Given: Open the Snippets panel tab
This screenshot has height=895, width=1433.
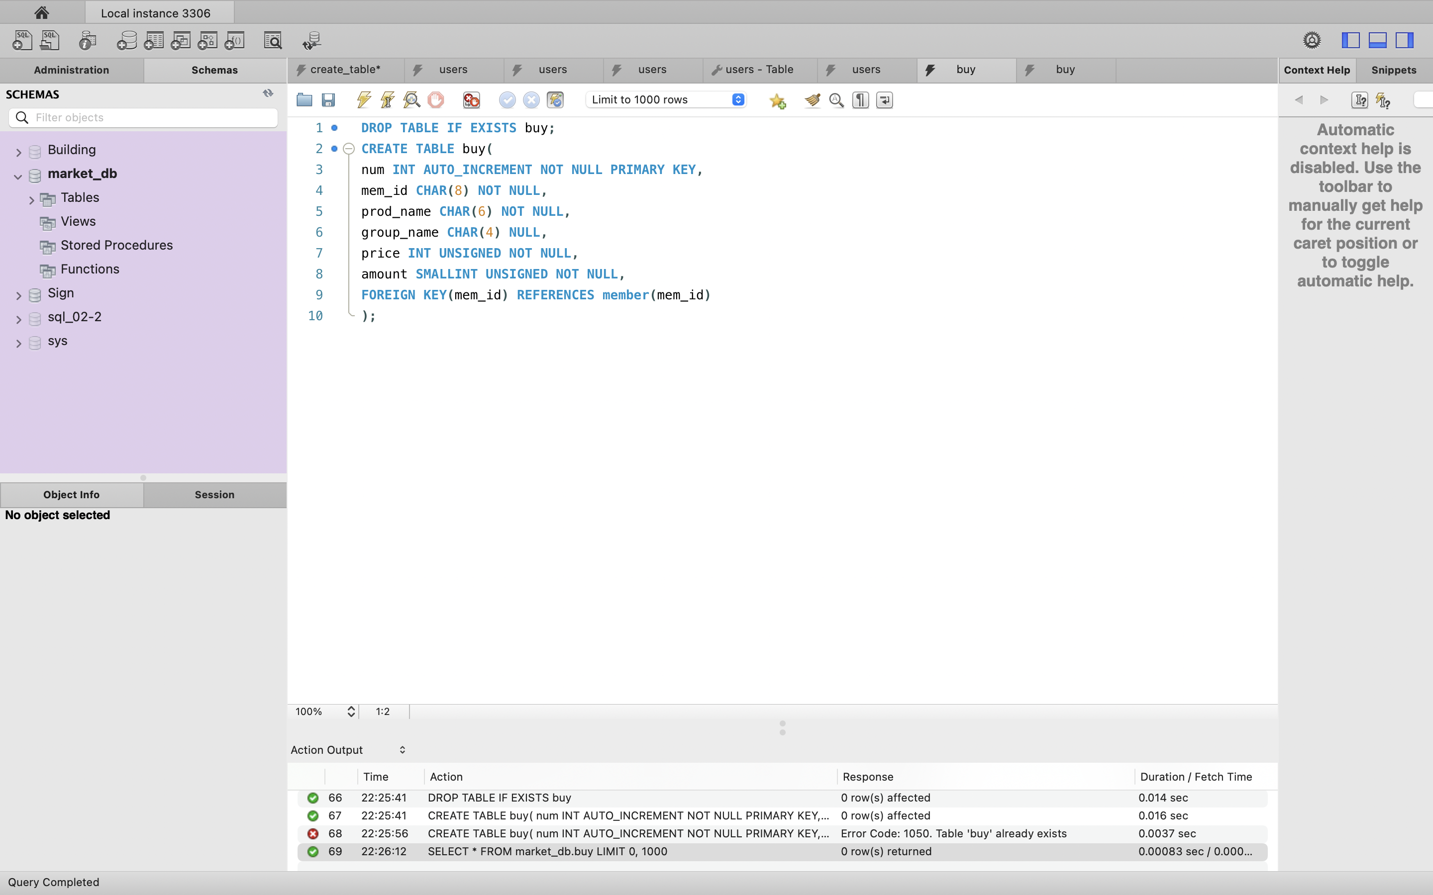Looking at the screenshot, I should [1393, 70].
